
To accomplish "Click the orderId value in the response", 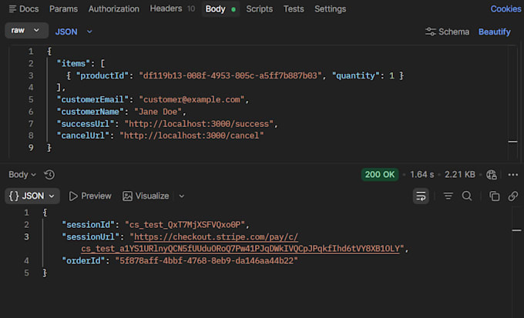I will click(207, 261).
